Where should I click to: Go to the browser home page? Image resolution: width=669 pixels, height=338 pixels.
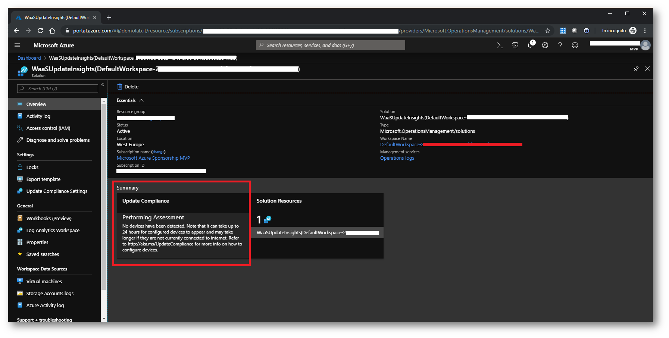point(52,31)
